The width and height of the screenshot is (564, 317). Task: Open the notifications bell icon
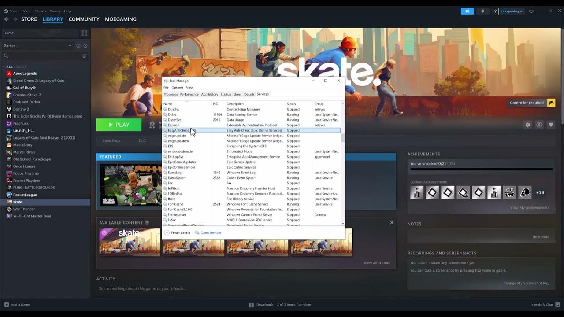click(x=482, y=11)
